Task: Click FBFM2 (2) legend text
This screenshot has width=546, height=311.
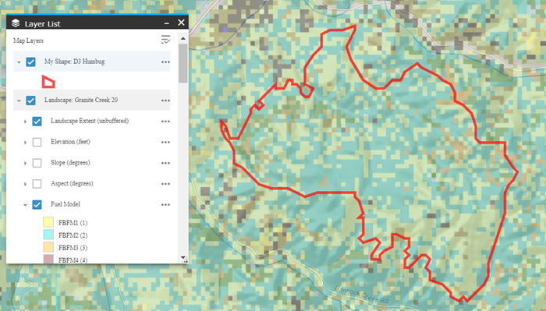Action: tap(73, 235)
